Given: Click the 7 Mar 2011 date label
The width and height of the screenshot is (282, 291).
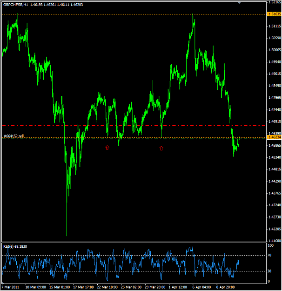Looking at the screenshot, I should point(10,287).
